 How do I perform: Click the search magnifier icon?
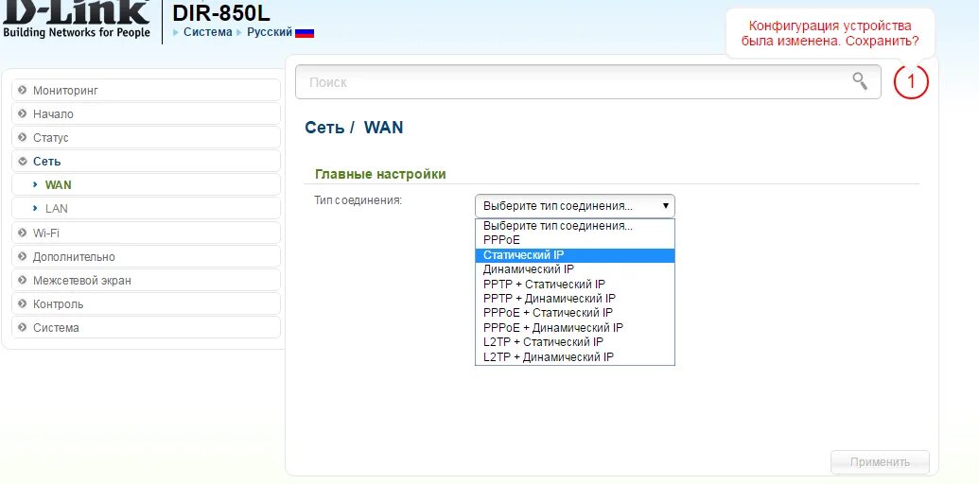860,80
